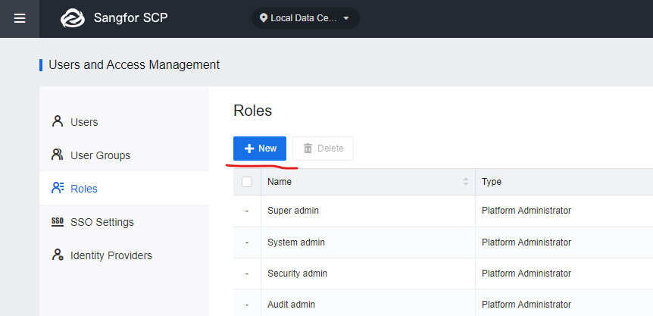
Task: Select the Security admin role row
Action: [x=443, y=274]
